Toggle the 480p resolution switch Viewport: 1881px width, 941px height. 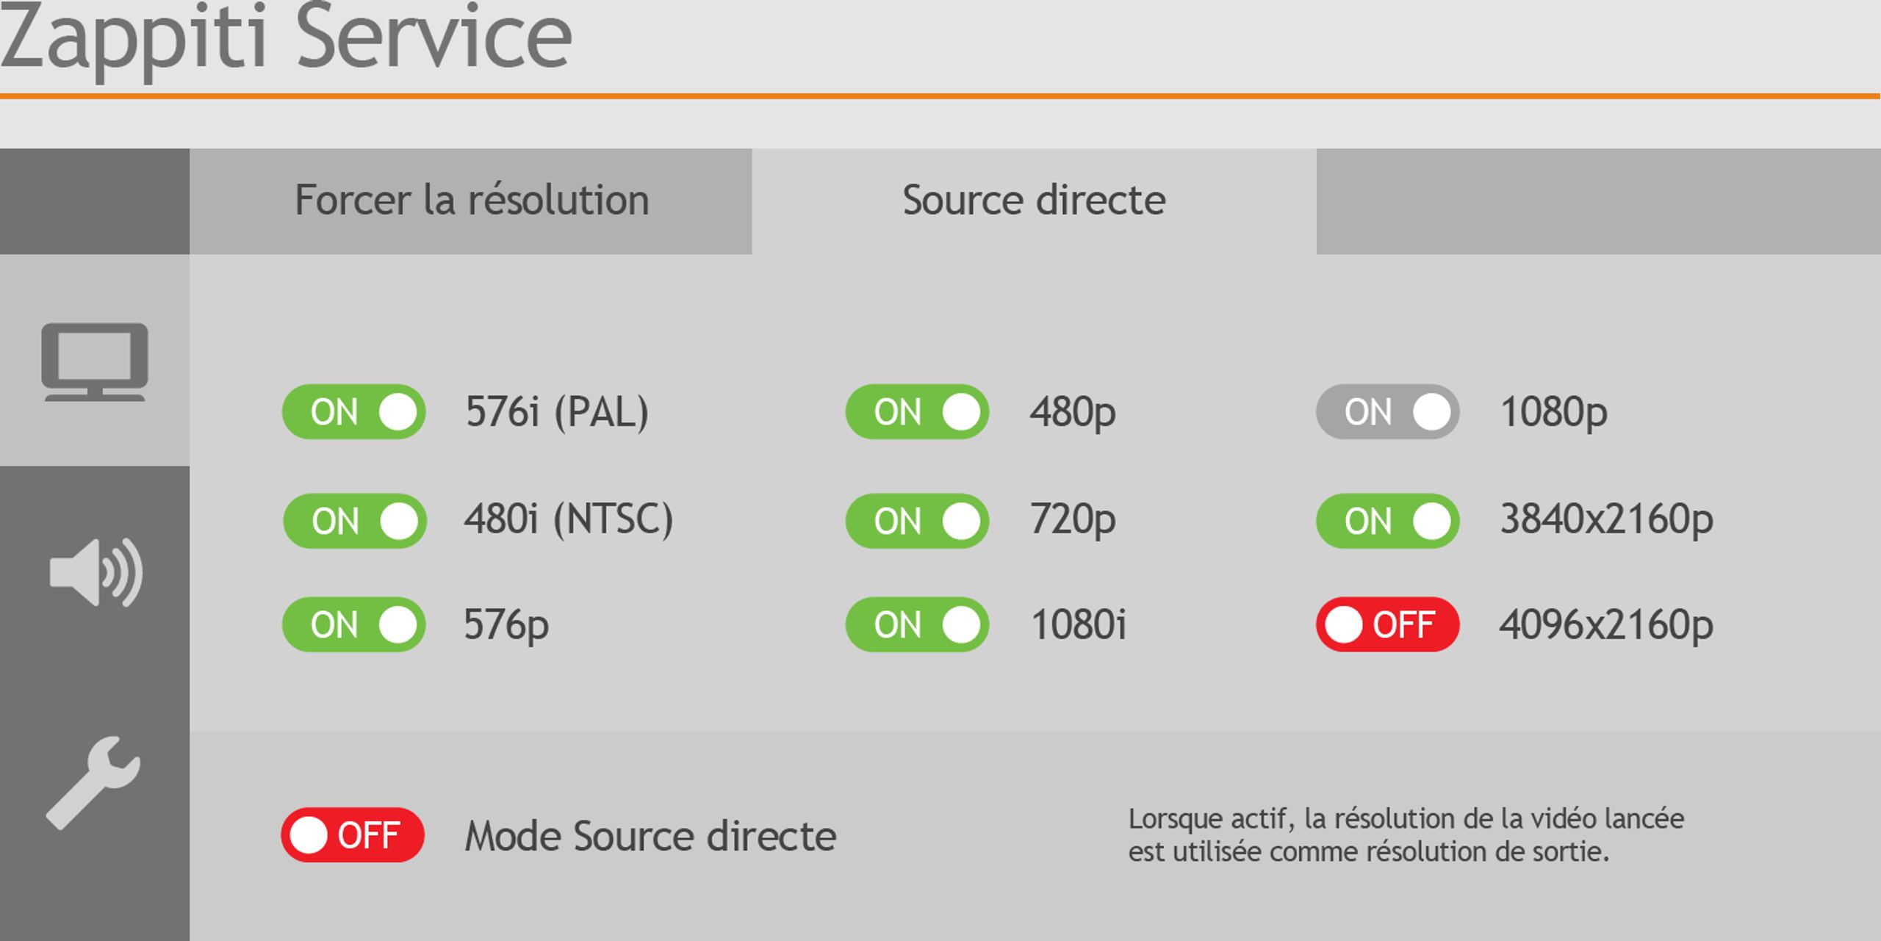(x=917, y=411)
